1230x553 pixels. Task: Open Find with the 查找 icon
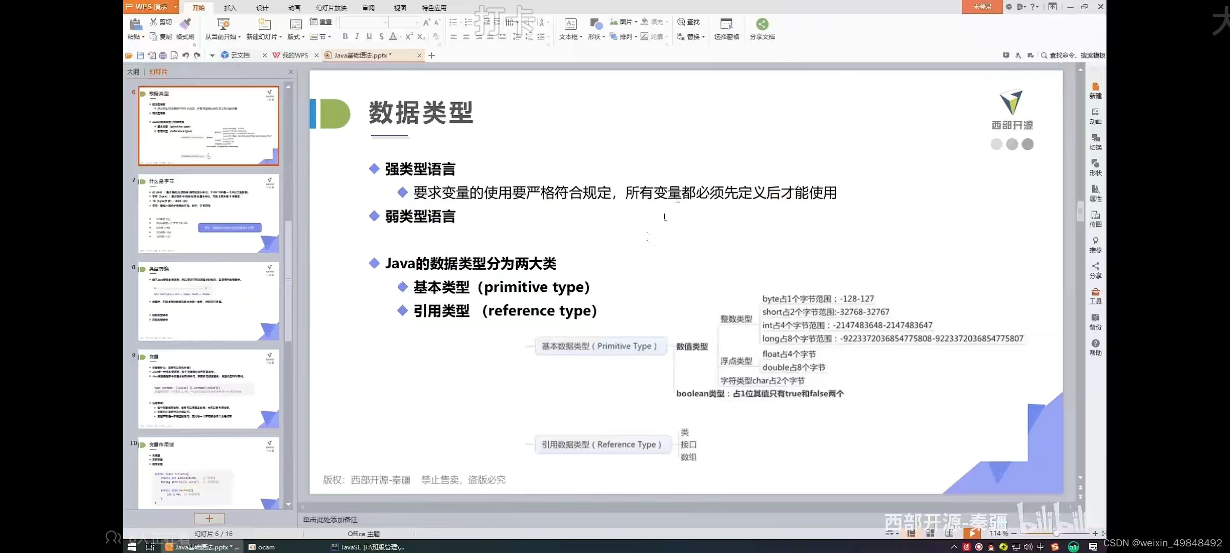point(689,22)
